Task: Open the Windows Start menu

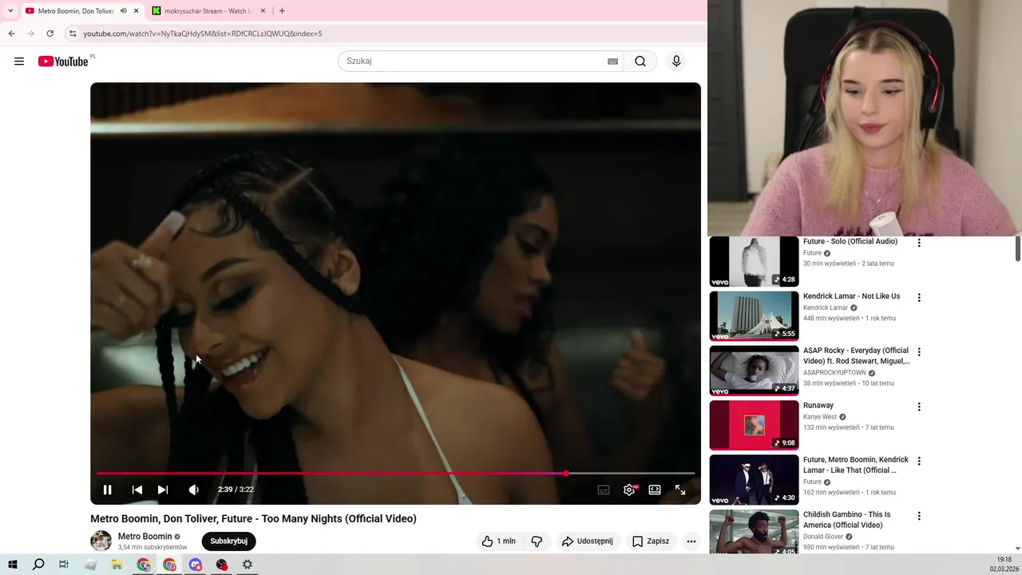Action: (13, 565)
